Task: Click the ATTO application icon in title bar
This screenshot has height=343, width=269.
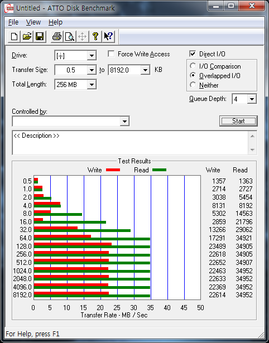Action: point(9,9)
